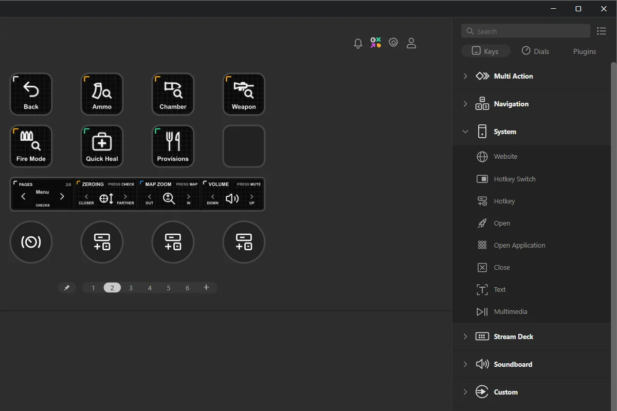This screenshot has height=411, width=617.
Task: Choose the Fire Mode key
Action: (31, 146)
